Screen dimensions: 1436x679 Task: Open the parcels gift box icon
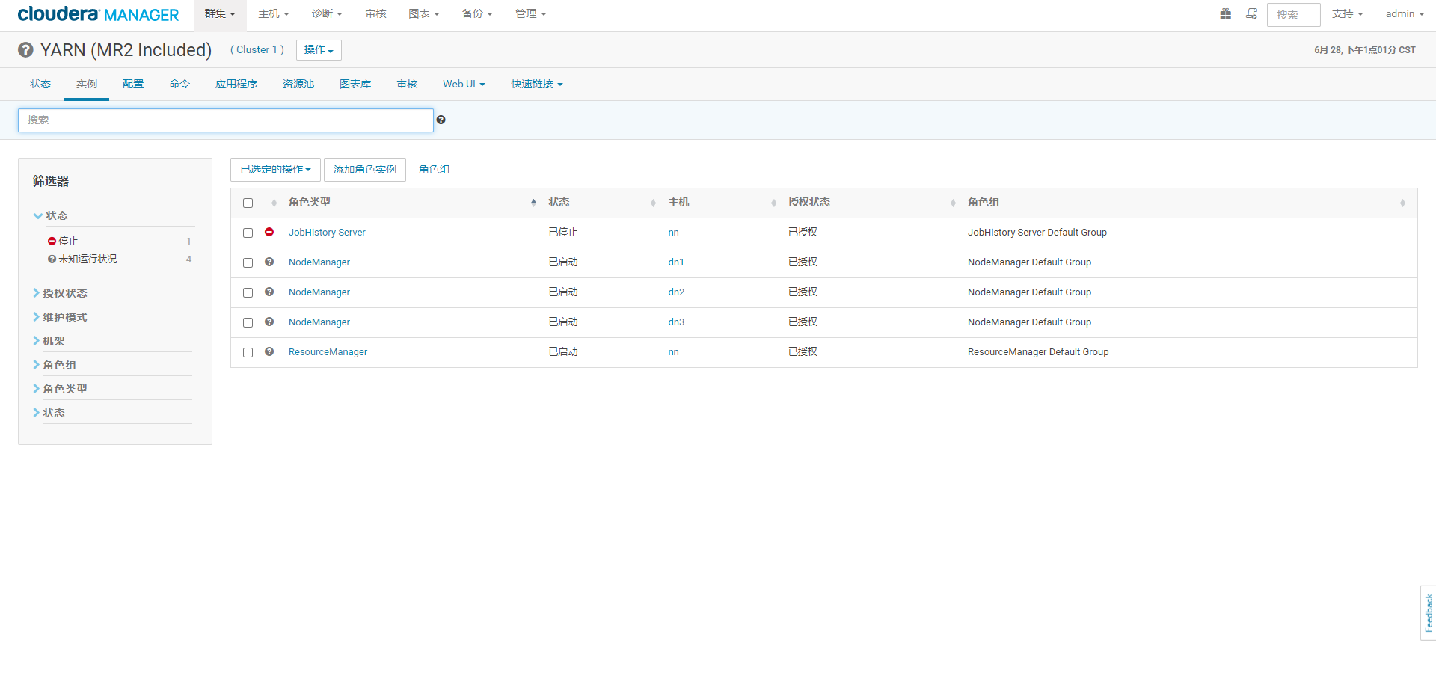1225,13
